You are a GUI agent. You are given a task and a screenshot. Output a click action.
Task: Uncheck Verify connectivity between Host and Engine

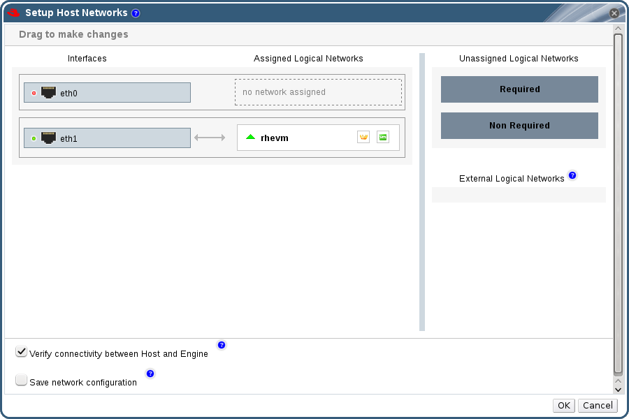pyautogui.click(x=21, y=351)
